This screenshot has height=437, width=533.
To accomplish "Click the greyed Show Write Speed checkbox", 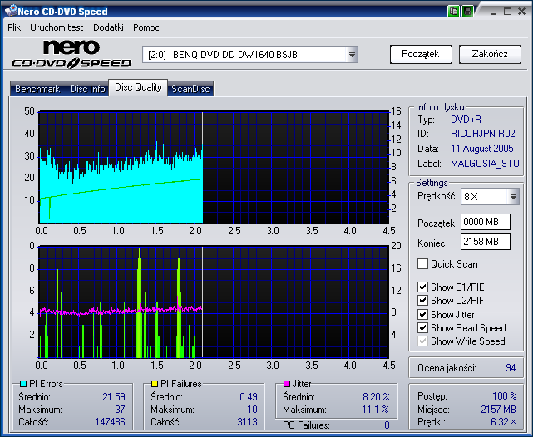I will pos(422,341).
